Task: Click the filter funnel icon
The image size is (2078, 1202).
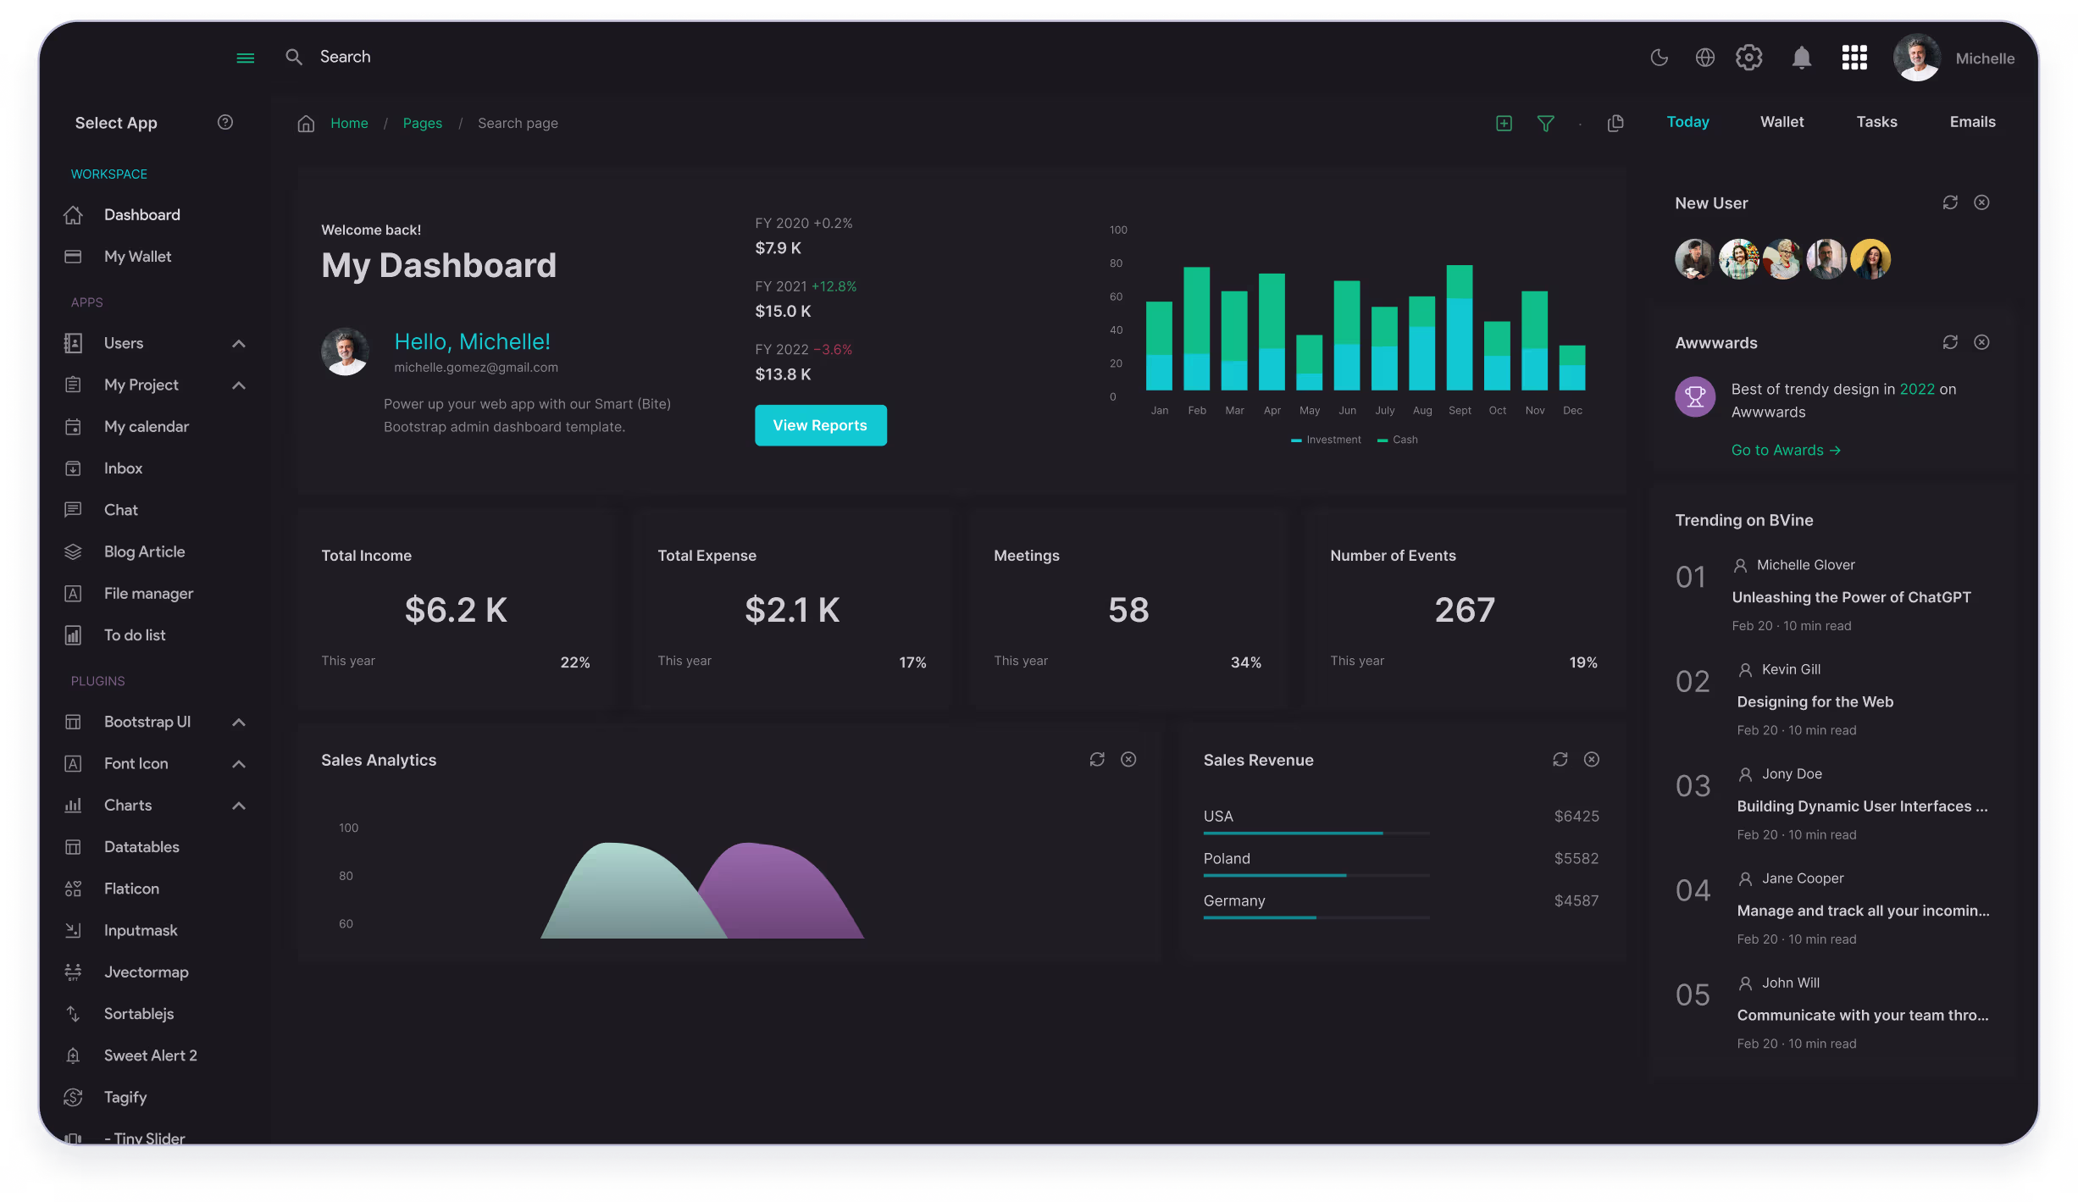Action: 1545,124
